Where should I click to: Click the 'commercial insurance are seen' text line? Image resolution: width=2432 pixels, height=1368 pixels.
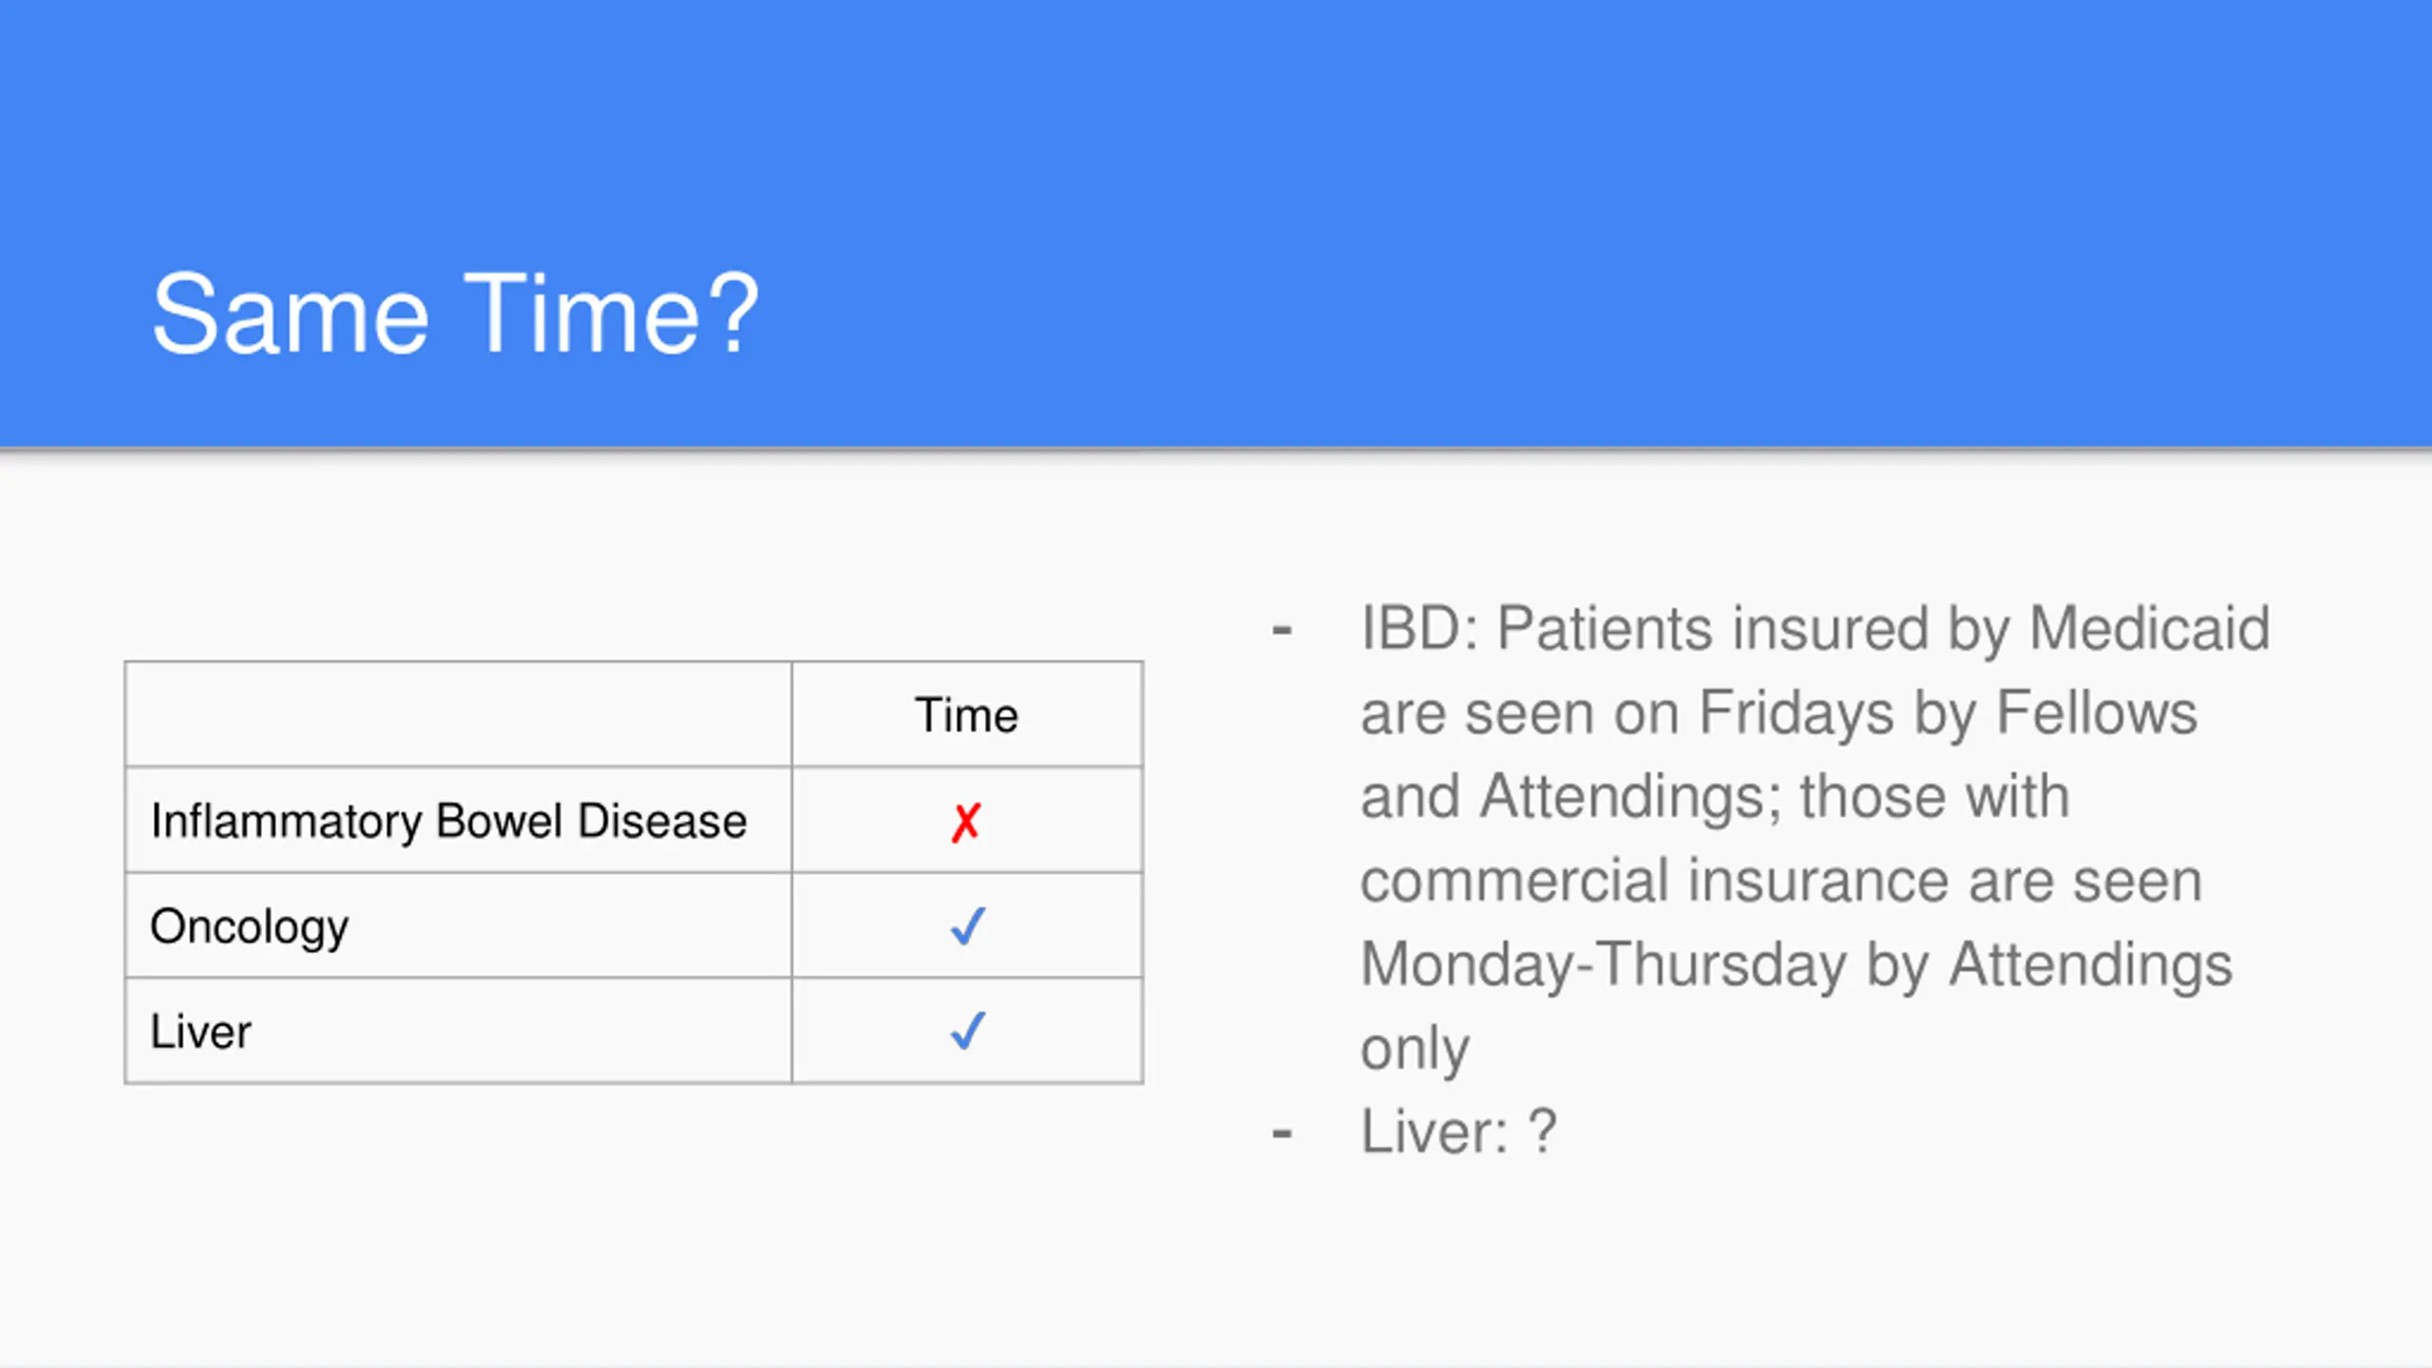pos(1781,881)
